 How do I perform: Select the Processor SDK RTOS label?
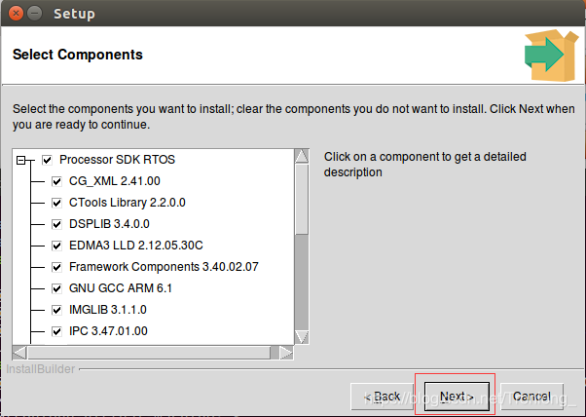point(117,160)
